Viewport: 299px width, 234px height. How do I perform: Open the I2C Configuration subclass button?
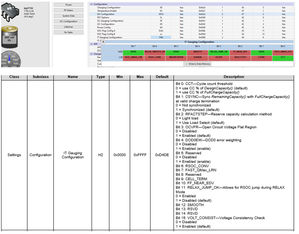(x=68, y=21)
